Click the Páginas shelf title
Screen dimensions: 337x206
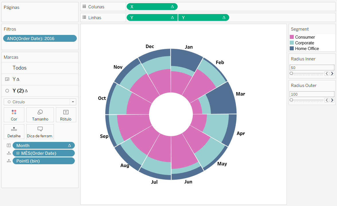point(11,7)
